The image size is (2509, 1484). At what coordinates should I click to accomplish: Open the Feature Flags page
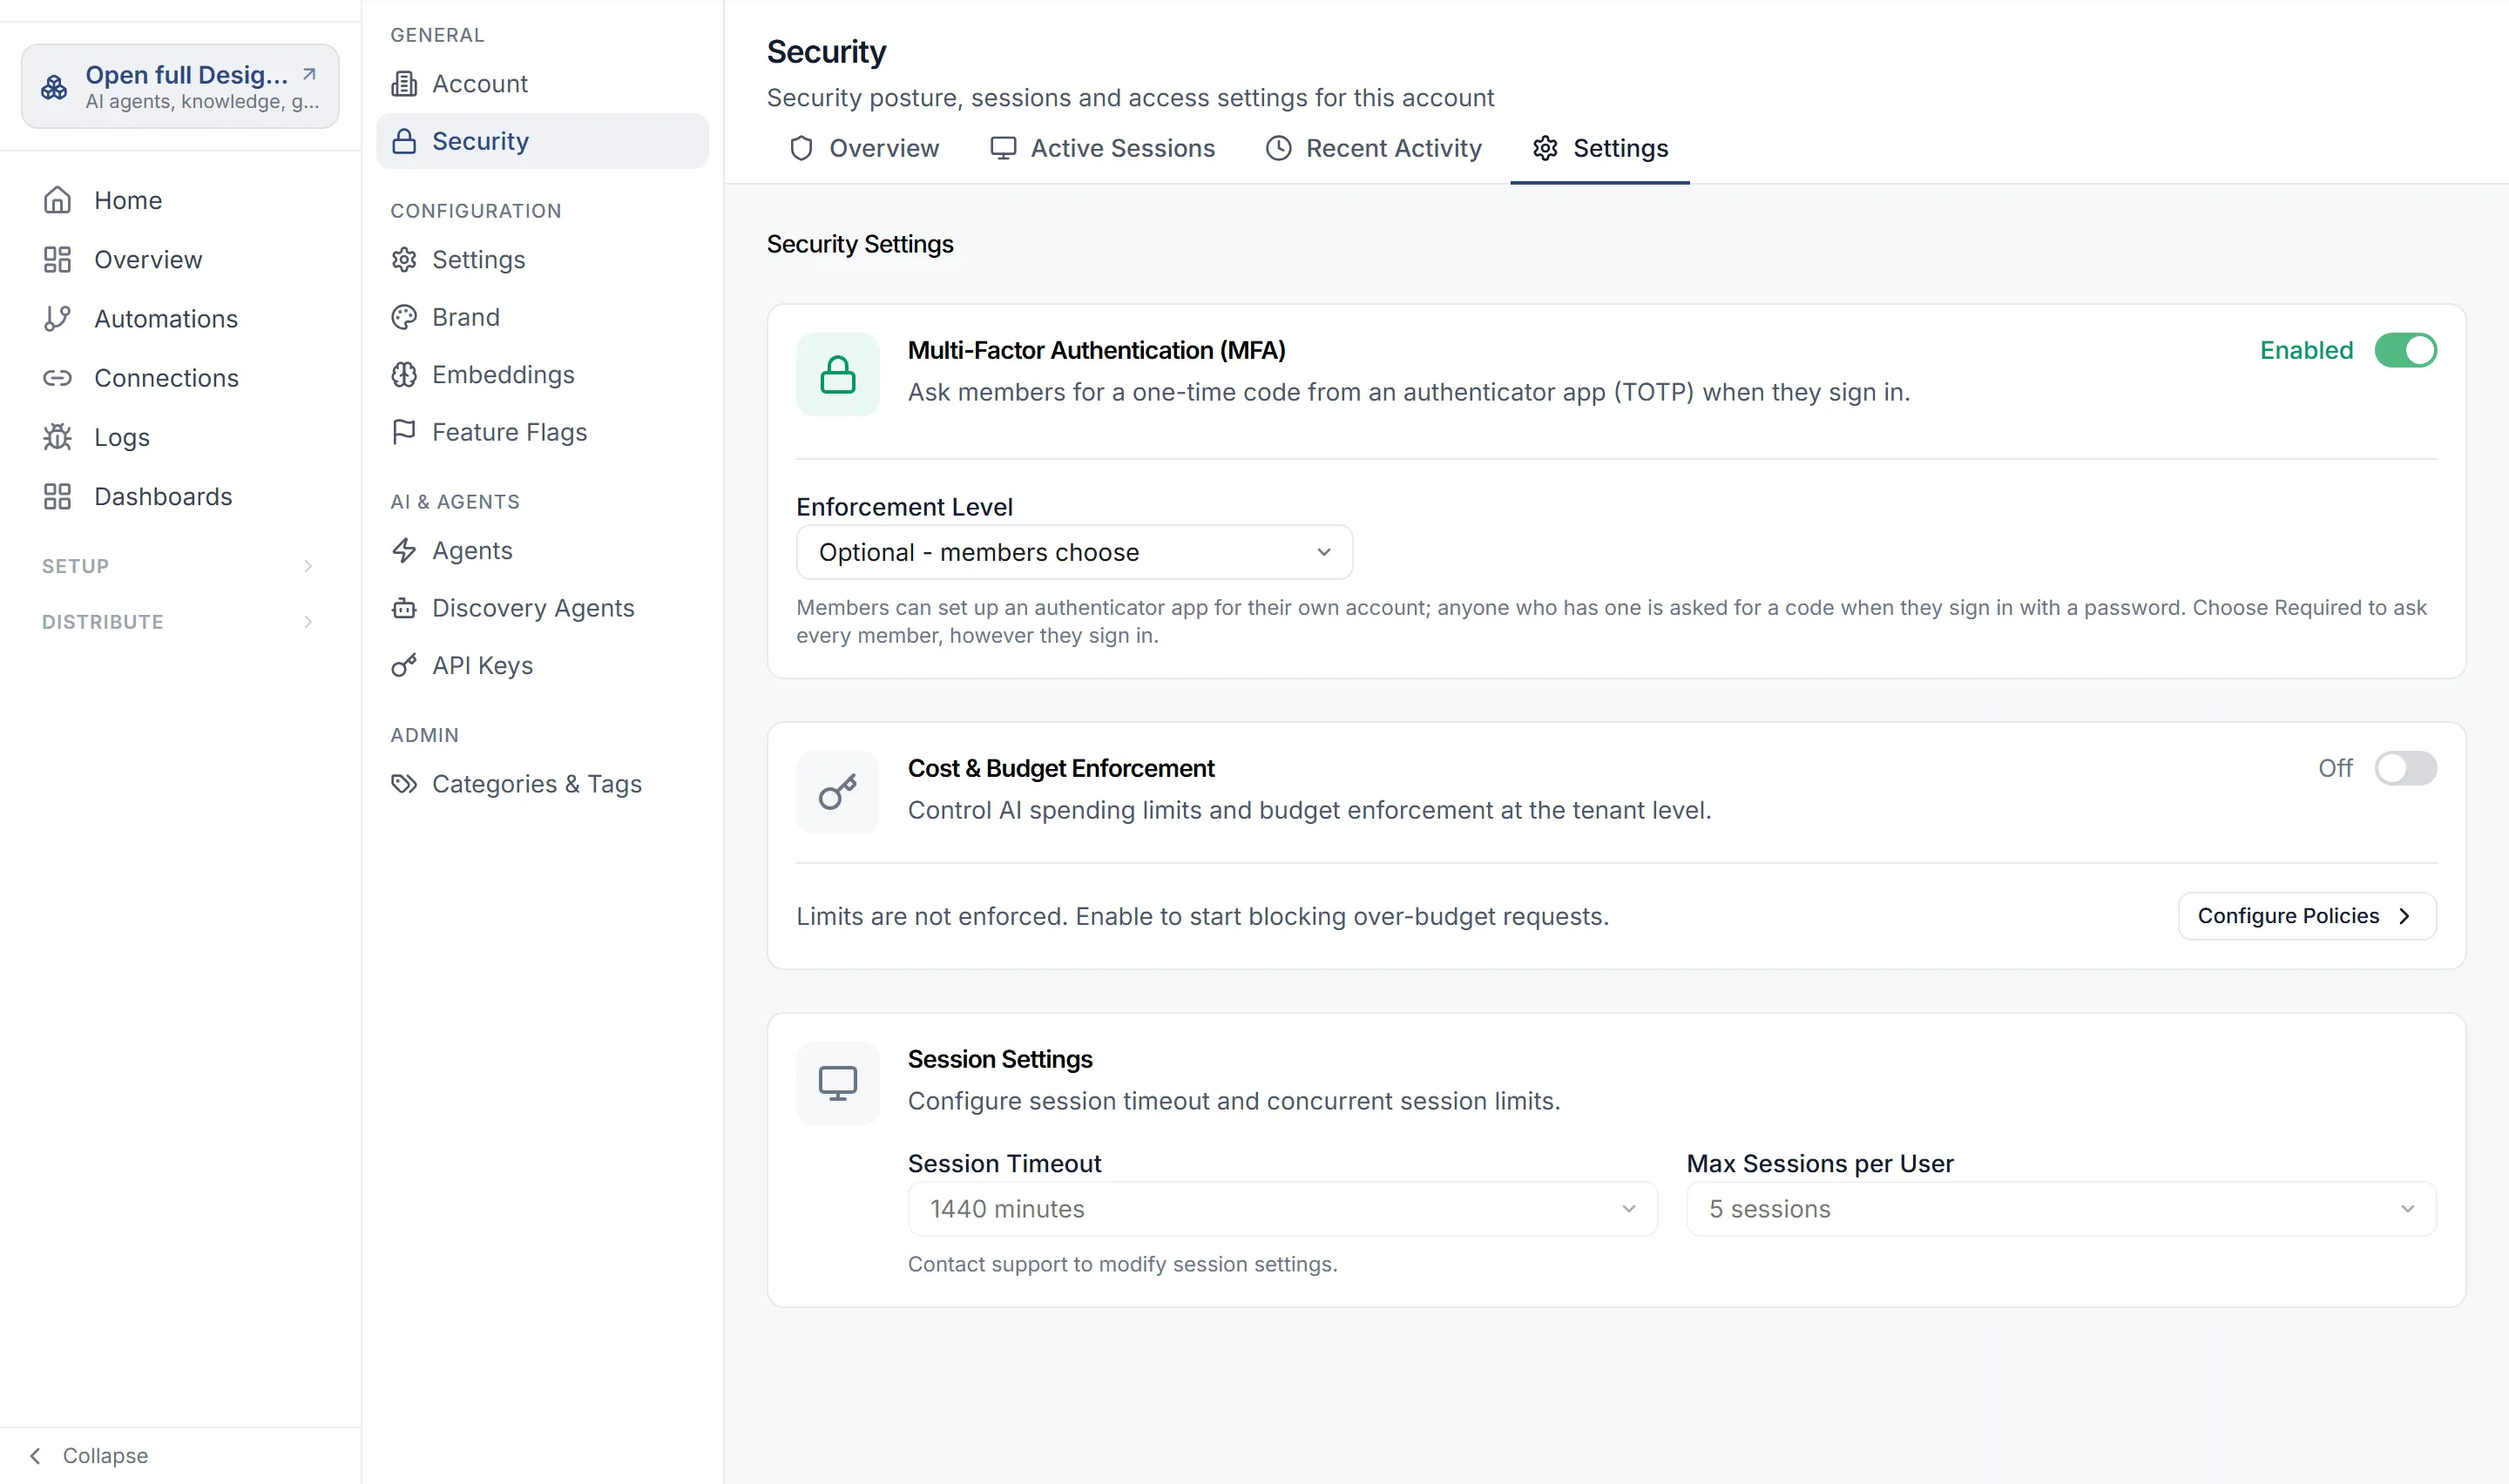click(542, 432)
